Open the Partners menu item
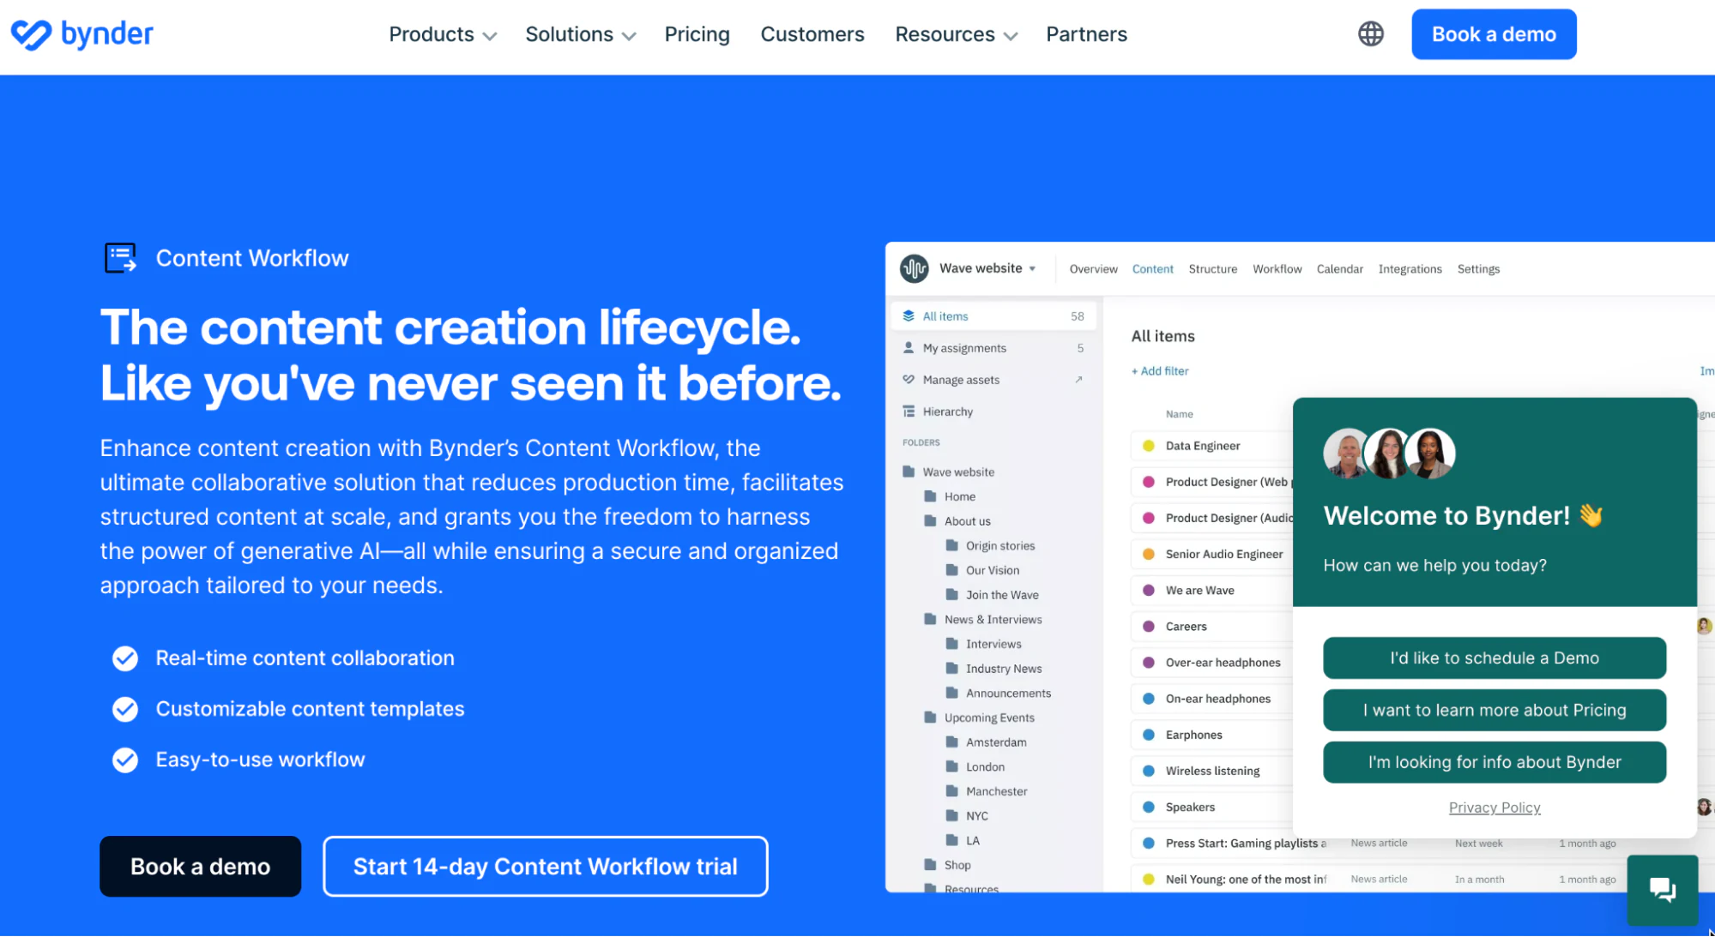Screen dimensions: 1715x937 [x=1086, y=34]
